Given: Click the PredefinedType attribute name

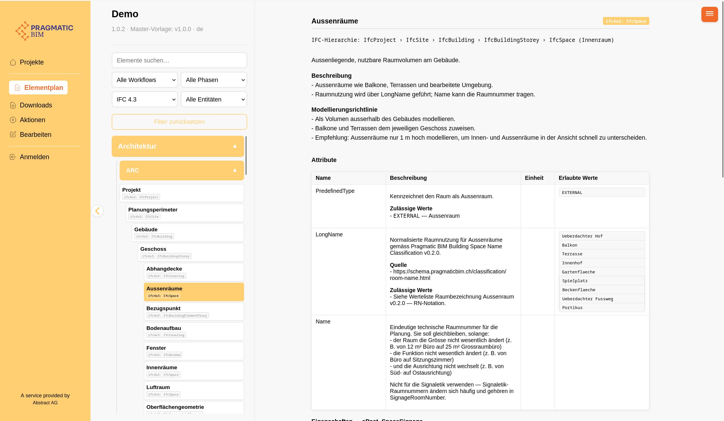Looking at the screenshot, I should [x=335, y=191].
